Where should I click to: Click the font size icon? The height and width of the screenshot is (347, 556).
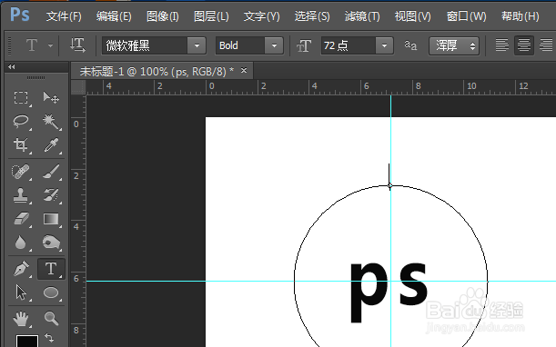coord(304,45)
